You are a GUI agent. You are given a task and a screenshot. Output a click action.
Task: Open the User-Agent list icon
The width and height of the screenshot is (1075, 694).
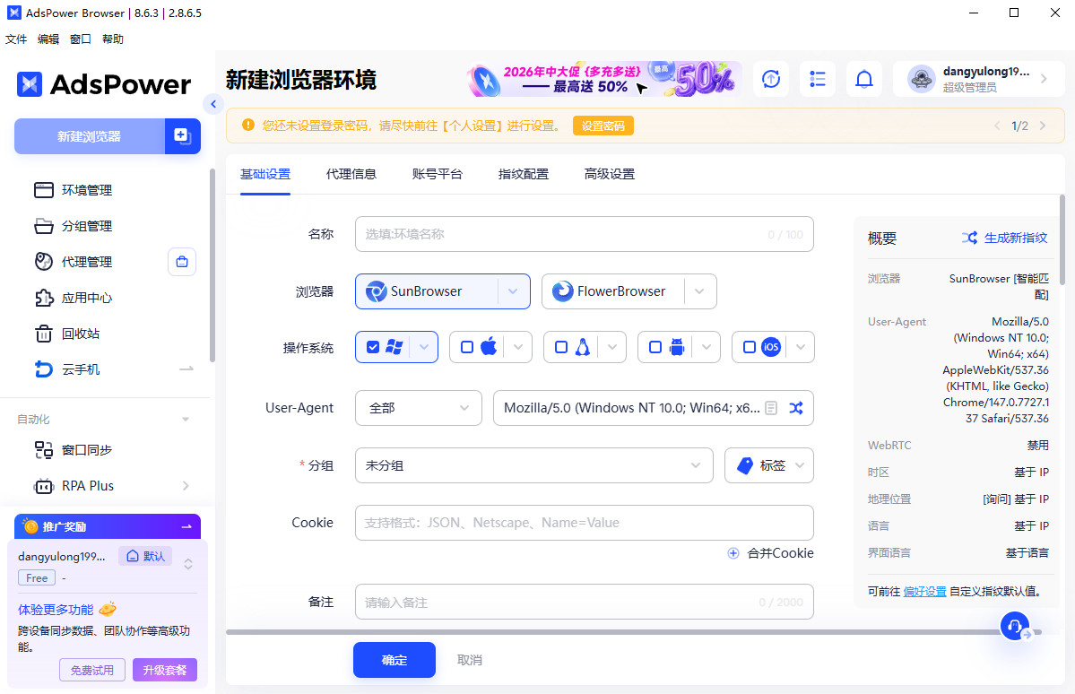(x=770, y=408)
